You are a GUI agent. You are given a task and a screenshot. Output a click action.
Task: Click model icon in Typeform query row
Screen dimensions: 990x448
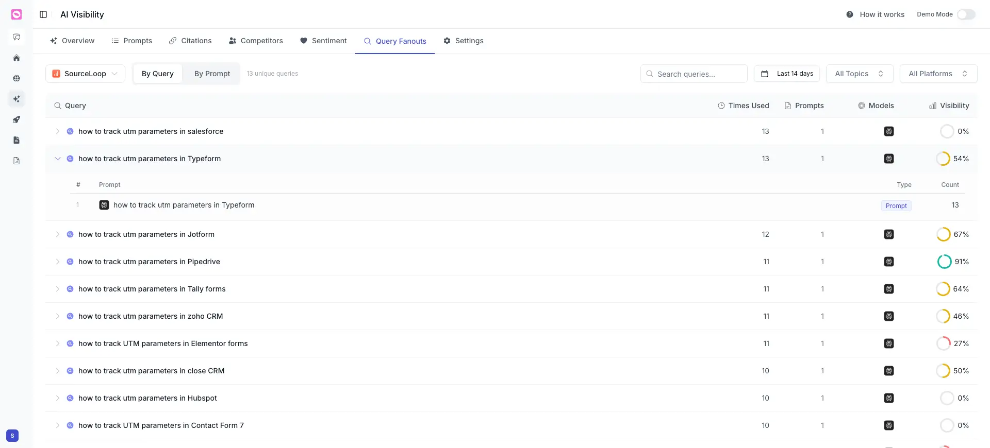pos(889,159)
